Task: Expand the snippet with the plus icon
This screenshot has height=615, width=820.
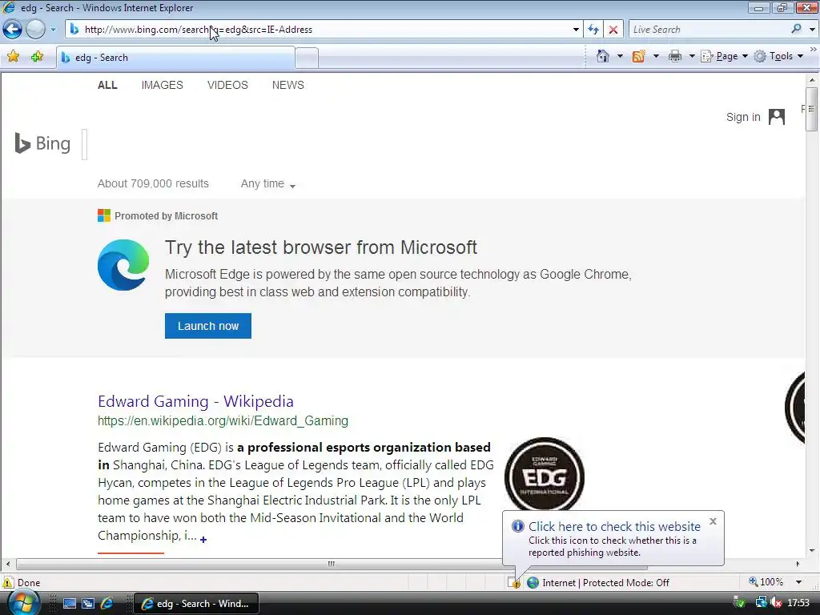Action: click(203, 539)
